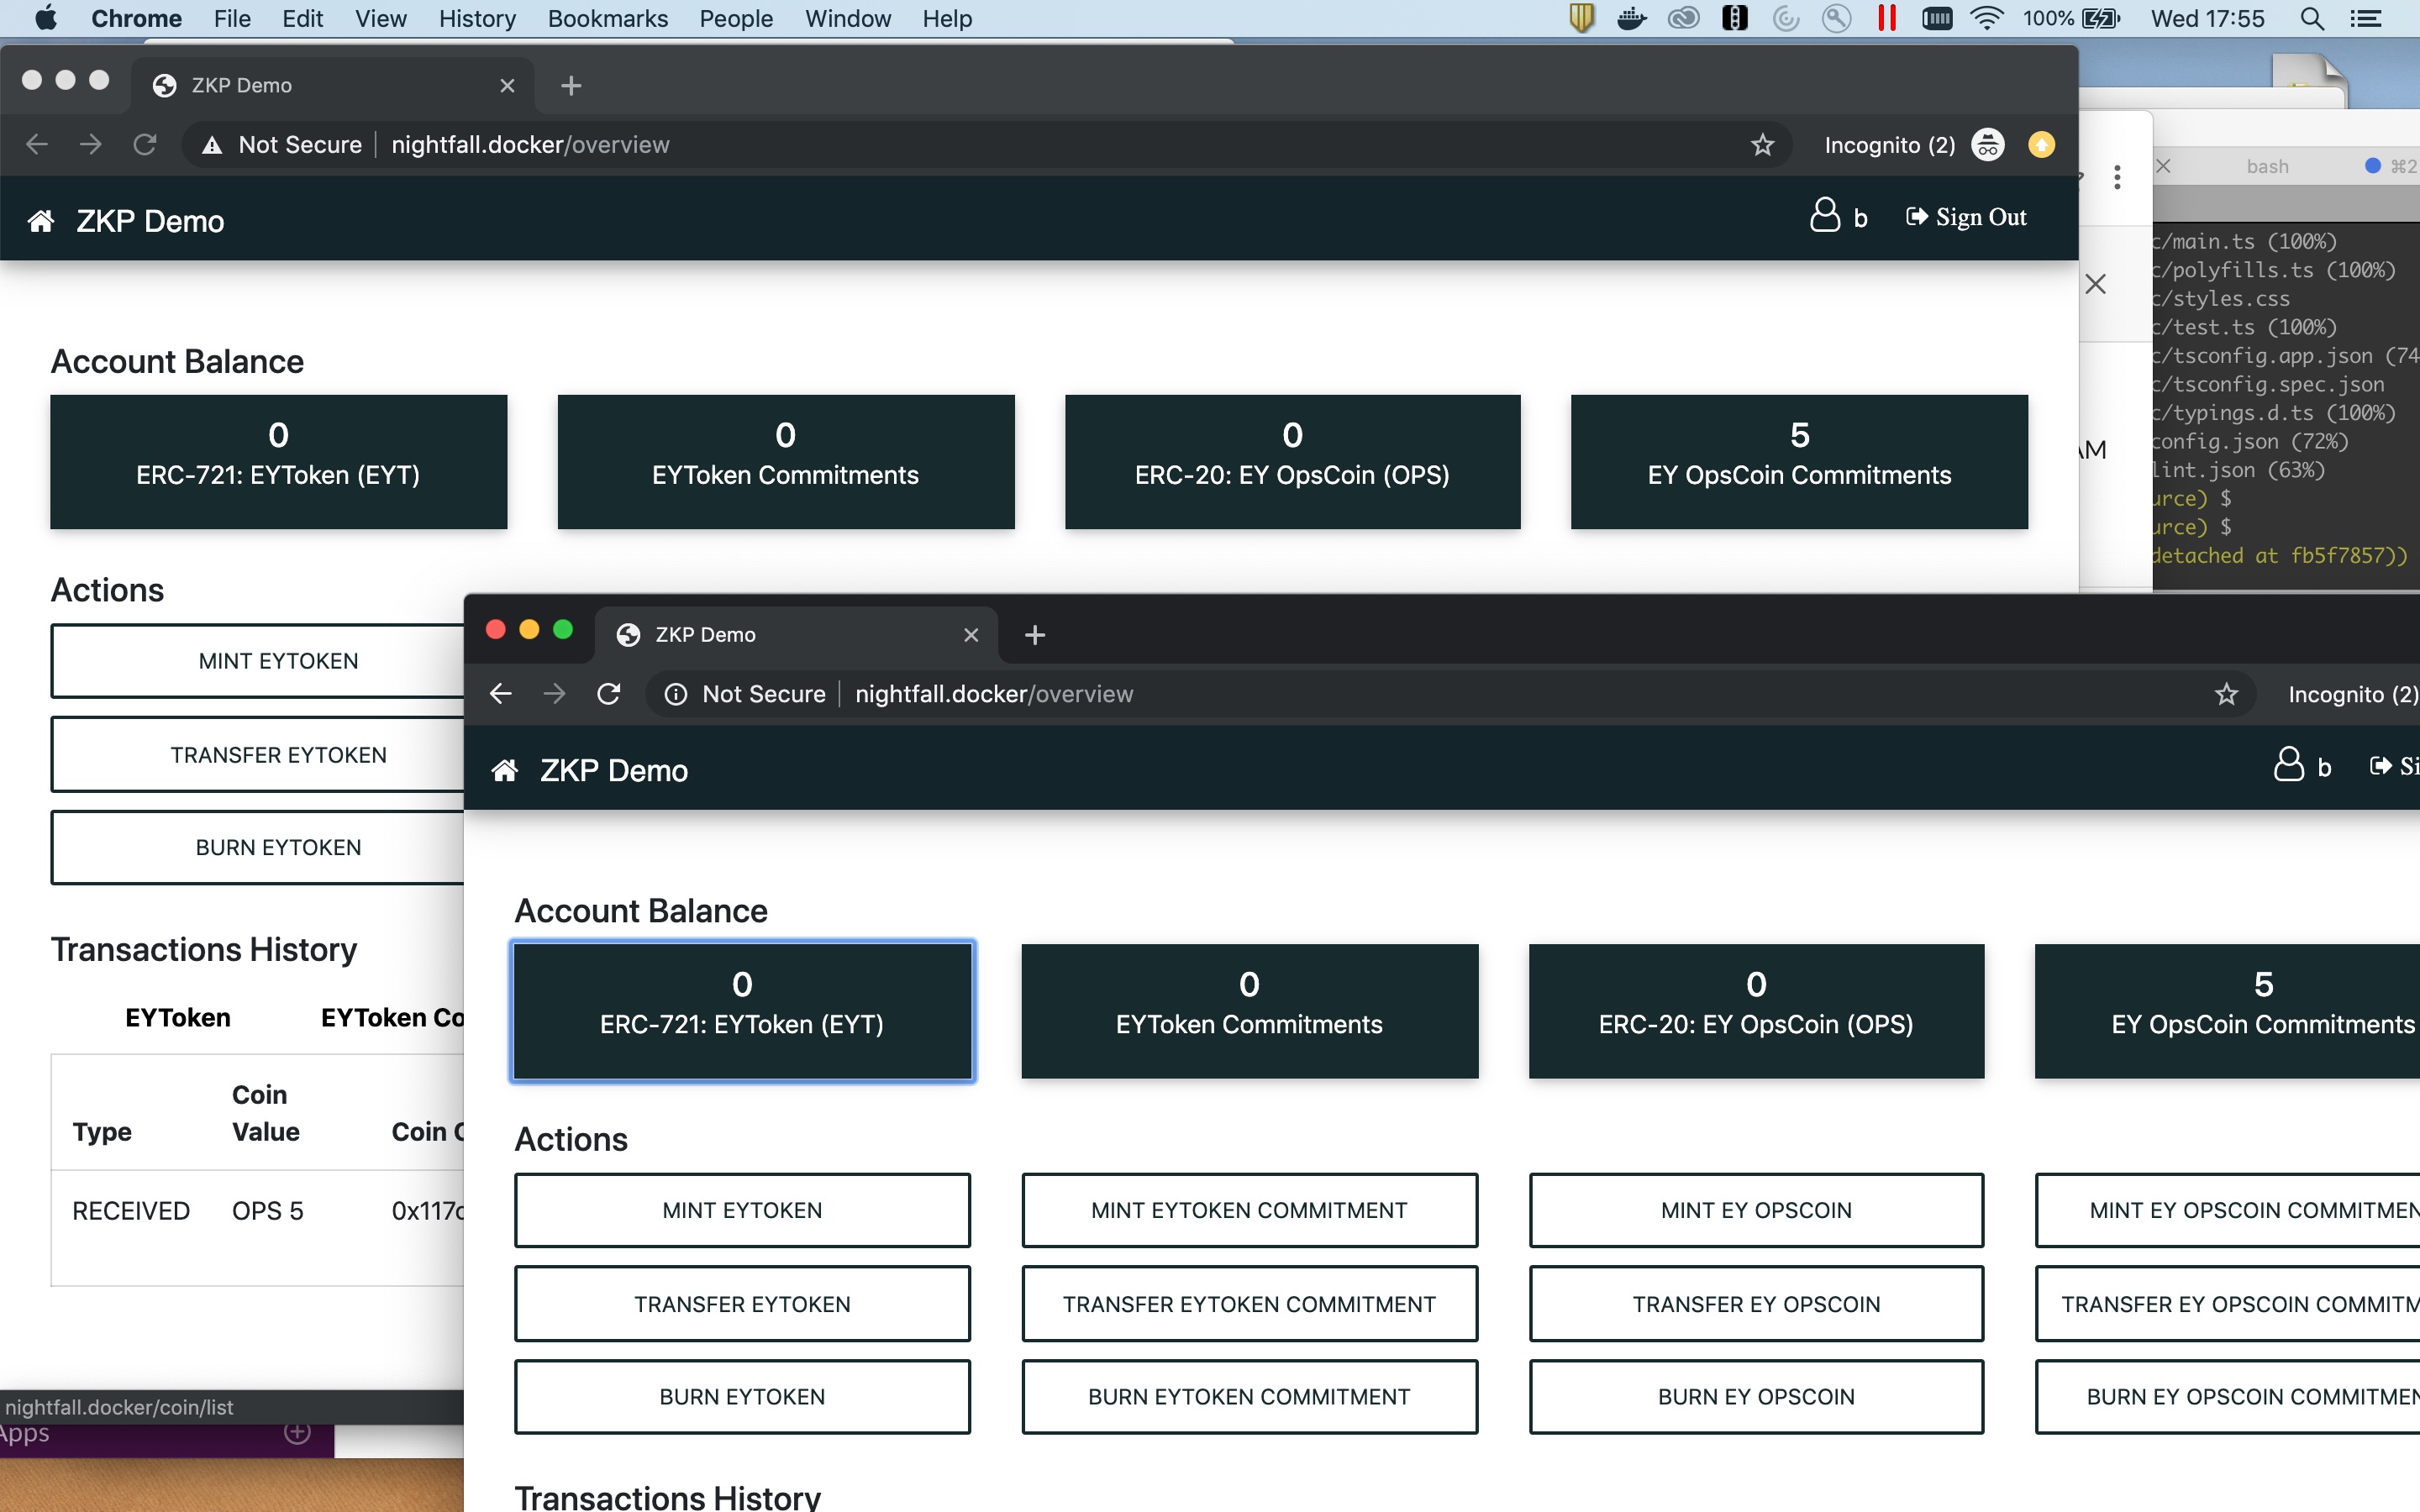Image resolution: width=2420 pixels, height=1512 pixels.
Task: Open ERC-721 EYToken card in back window
Action: [278, 462]
